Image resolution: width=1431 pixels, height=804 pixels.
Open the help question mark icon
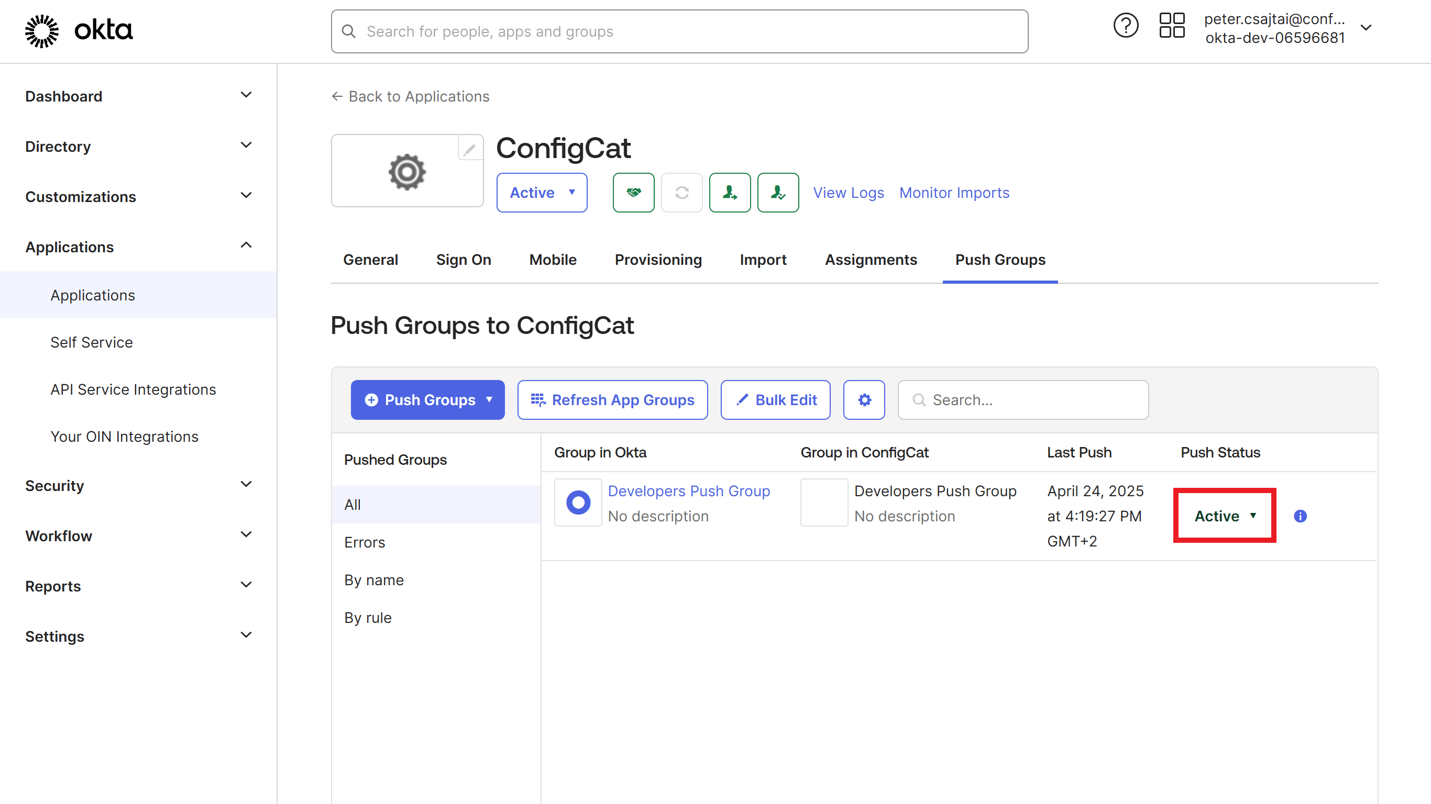(x=1126, y=25)
